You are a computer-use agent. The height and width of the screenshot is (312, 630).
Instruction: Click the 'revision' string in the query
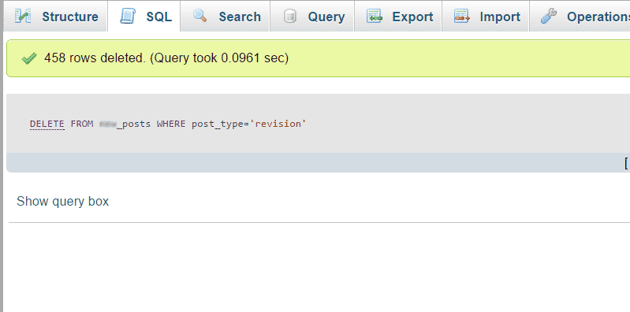click(x=278, y=124)
